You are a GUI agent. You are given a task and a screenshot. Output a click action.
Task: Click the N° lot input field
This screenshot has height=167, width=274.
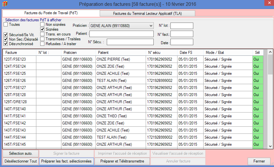(x=181, y=26)
